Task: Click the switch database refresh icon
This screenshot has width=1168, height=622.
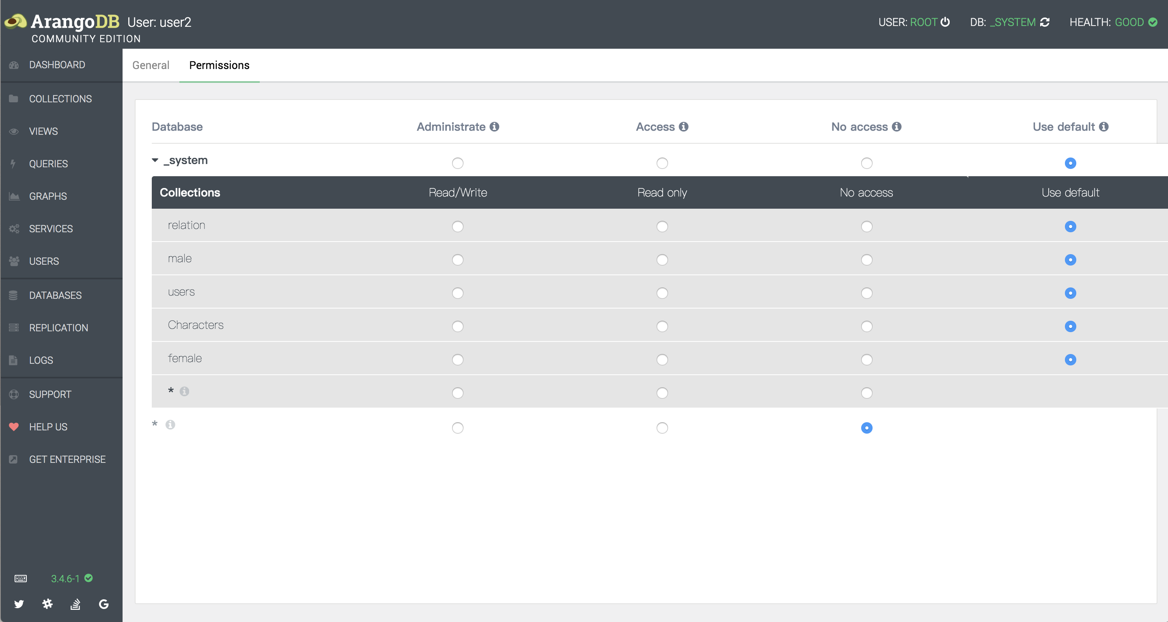Action: coord(1045,22)
